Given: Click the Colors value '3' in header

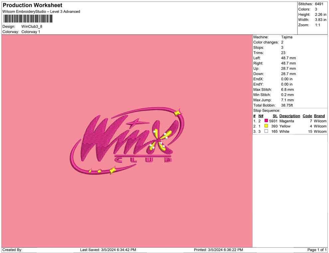Looking at the screenshot, I should (316, 9).
